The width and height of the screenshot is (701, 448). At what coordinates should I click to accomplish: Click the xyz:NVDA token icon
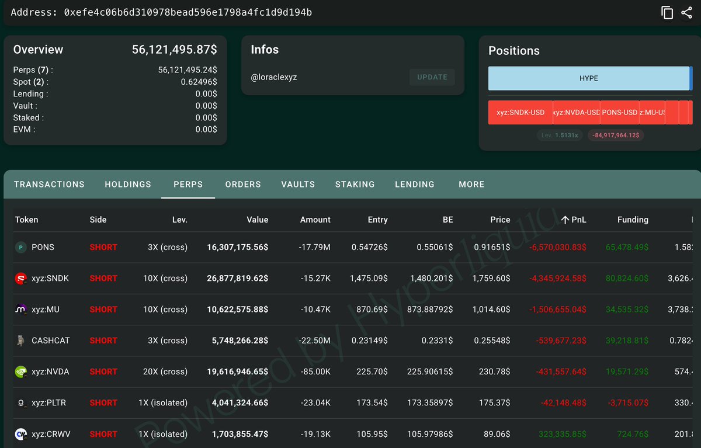pyautogui.click(x=21, y=371)
